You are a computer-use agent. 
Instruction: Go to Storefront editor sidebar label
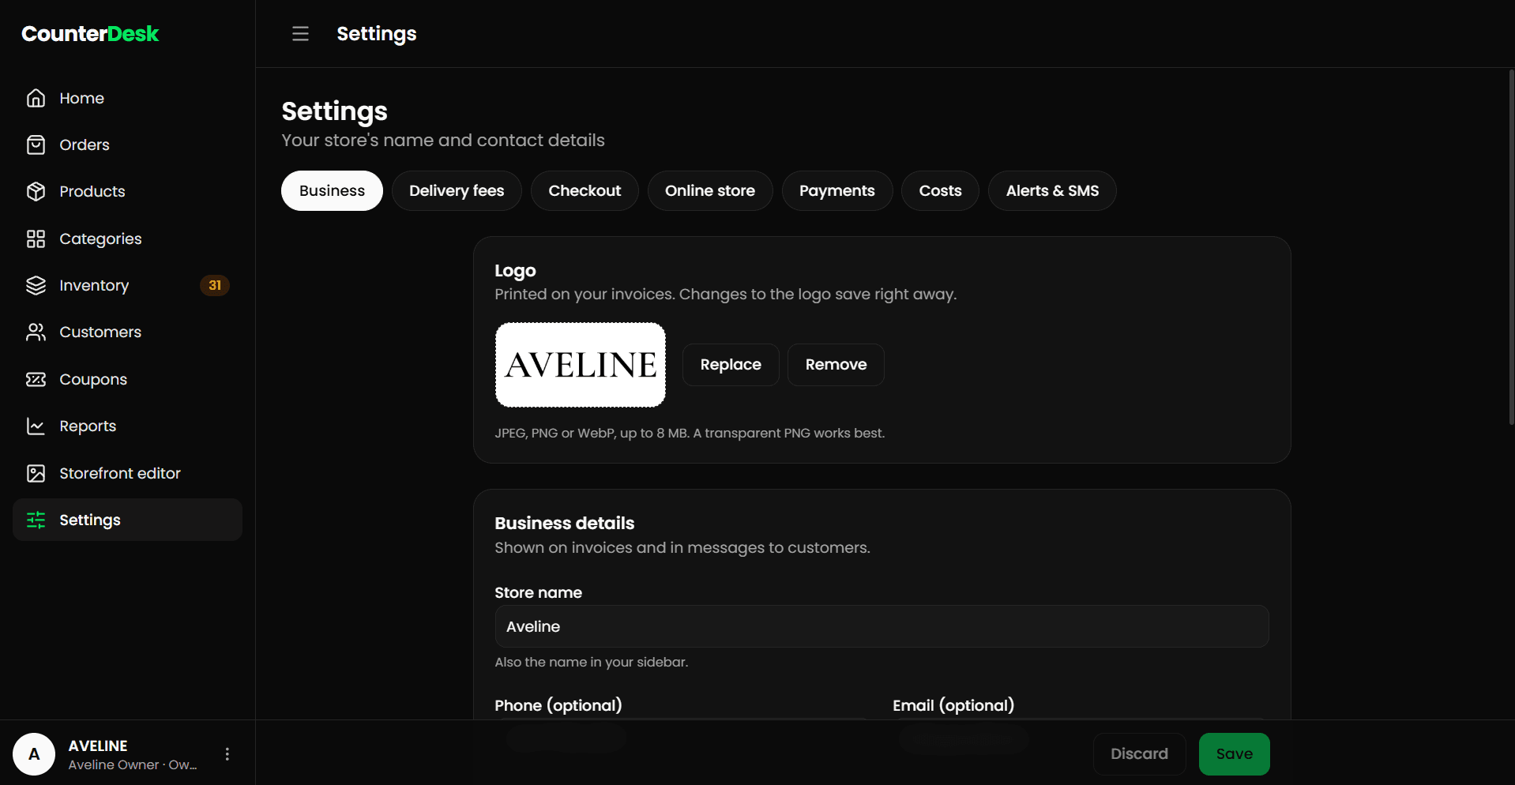click(120, 473)
